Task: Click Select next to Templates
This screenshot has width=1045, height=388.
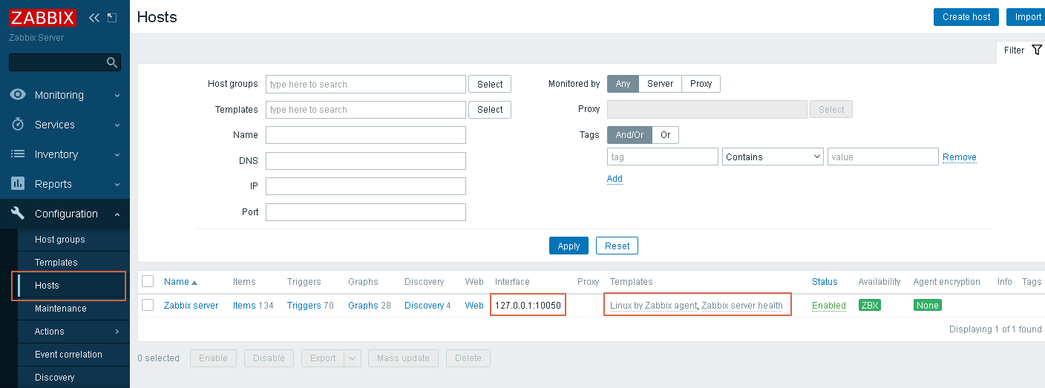Action: (490, 110)
